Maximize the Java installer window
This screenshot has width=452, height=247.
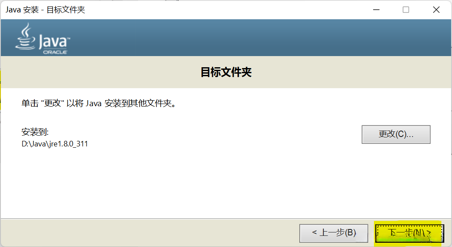click(x=406, y=9)
